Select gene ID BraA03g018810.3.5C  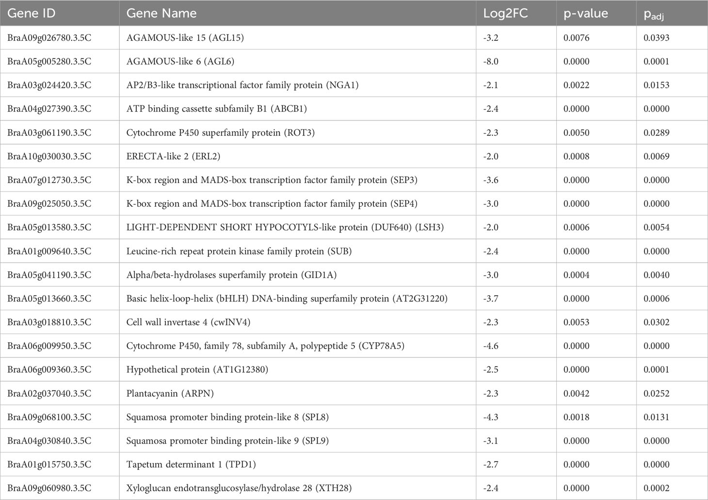[x=49, y=323]
